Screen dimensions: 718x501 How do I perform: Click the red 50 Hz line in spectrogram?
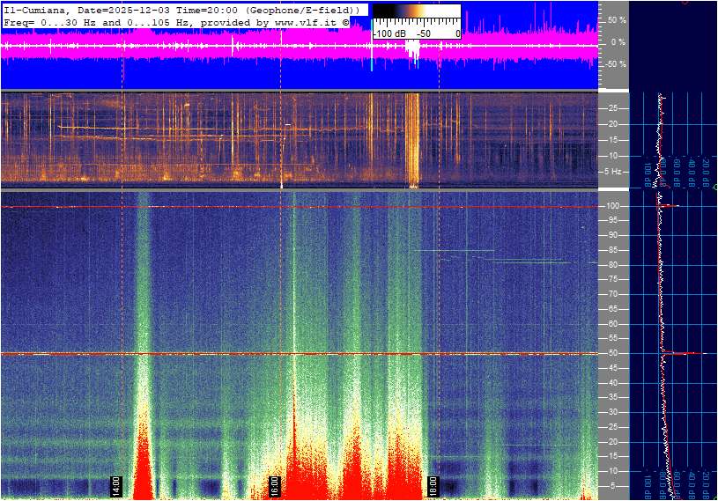pyautogui.click(x=220, y=354)
